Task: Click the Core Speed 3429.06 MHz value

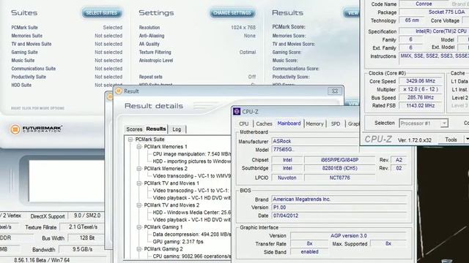Action: pyautogui.click(x=421, y=81)
